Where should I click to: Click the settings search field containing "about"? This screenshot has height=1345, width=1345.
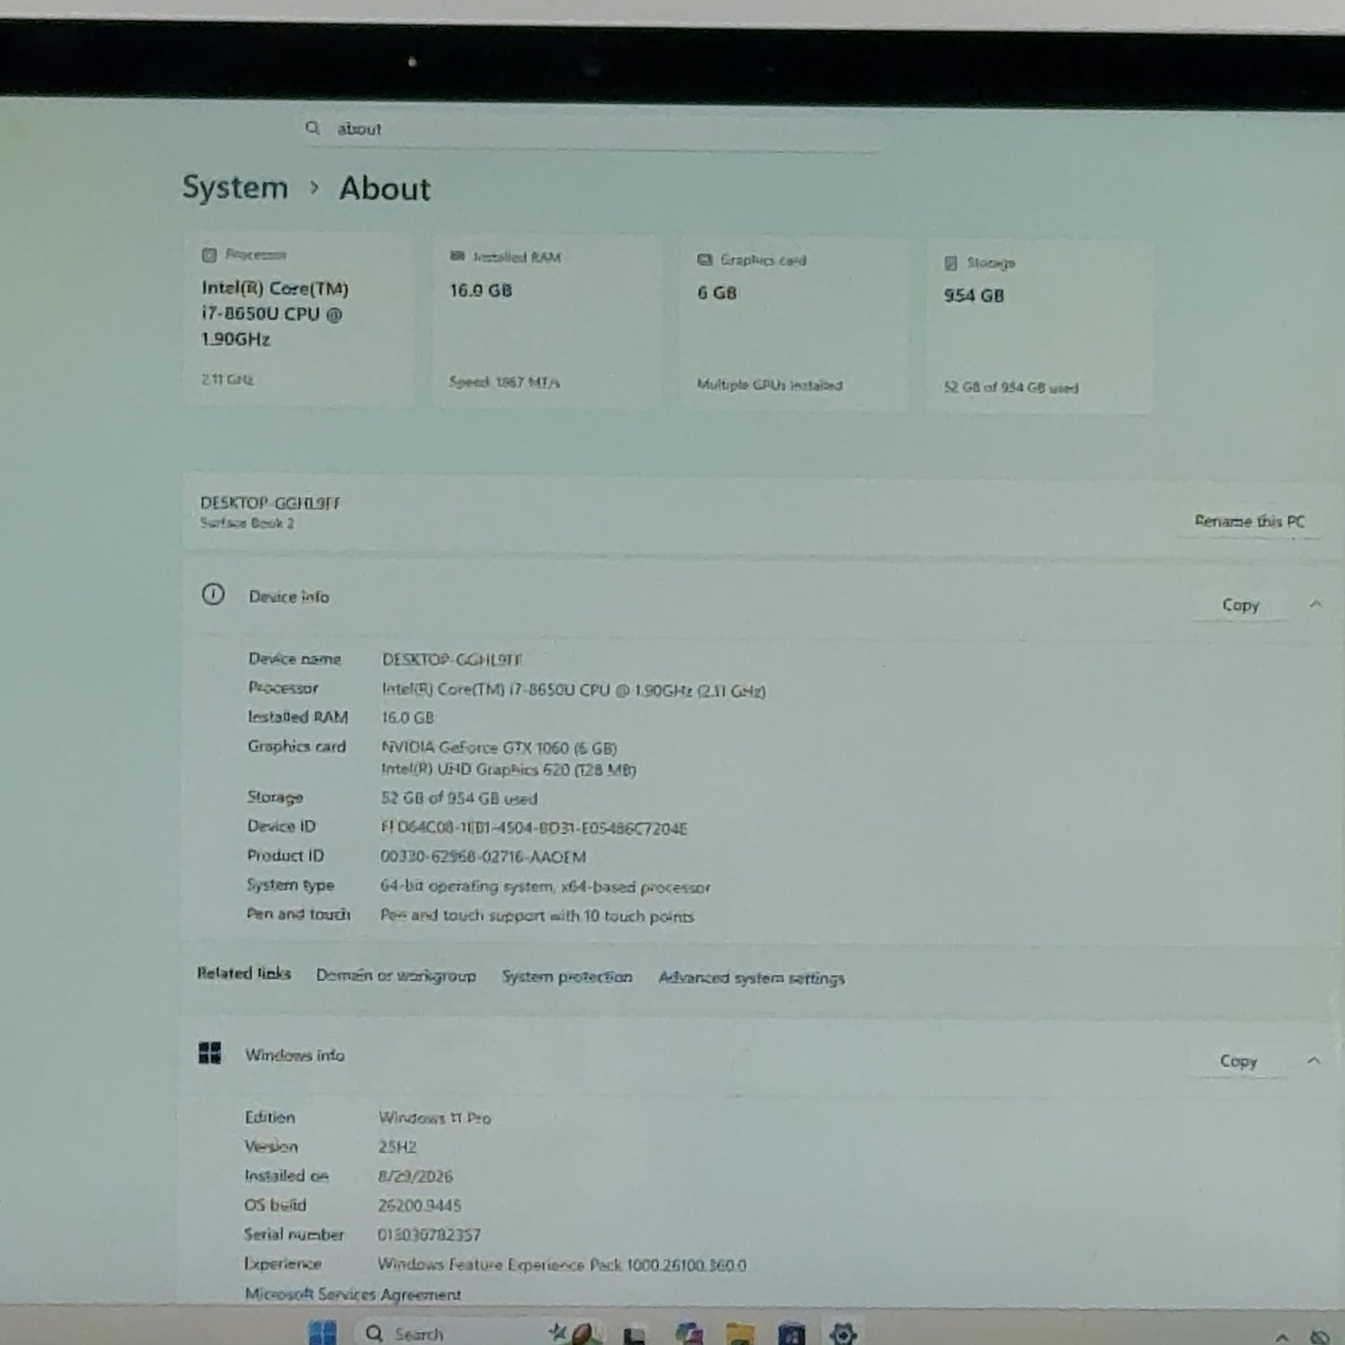(596, 129)
